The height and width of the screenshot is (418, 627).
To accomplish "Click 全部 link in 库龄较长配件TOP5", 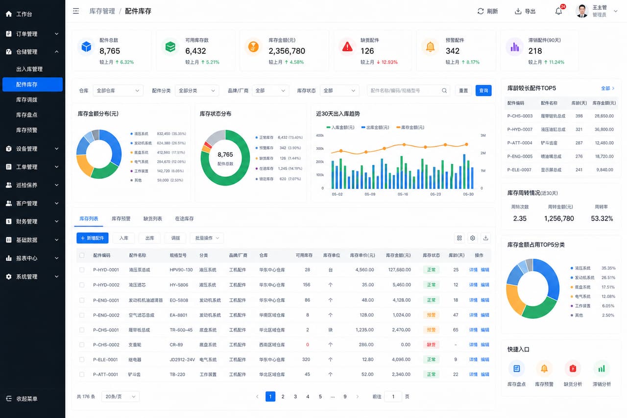I will tap(608, 88).
